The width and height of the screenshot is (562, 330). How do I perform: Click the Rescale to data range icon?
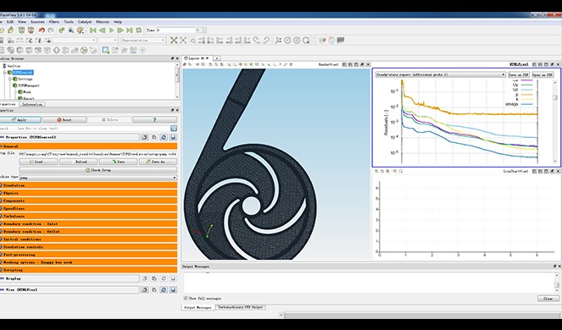[20, 41]
